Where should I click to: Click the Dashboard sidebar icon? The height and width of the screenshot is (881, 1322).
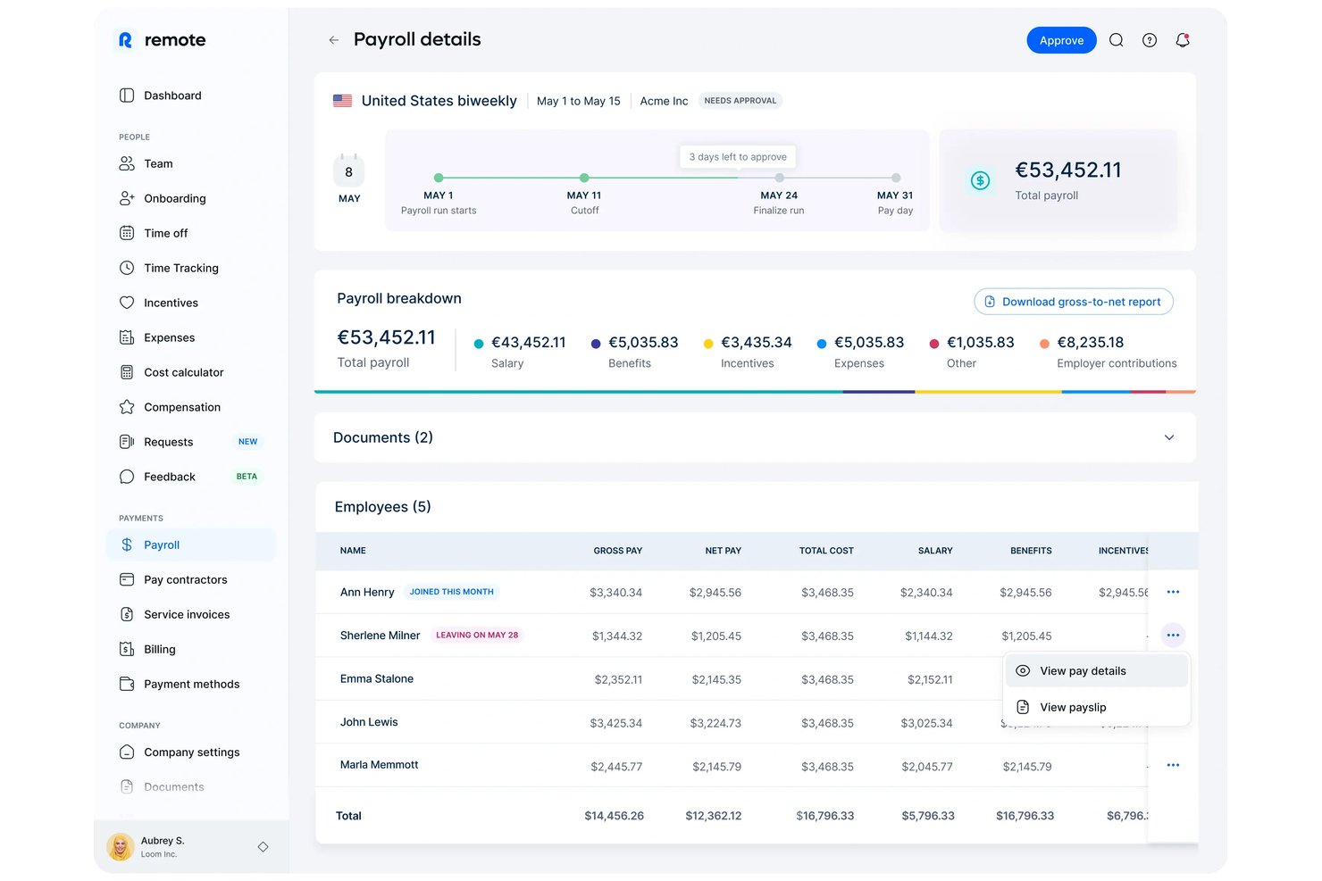(127, 96)
